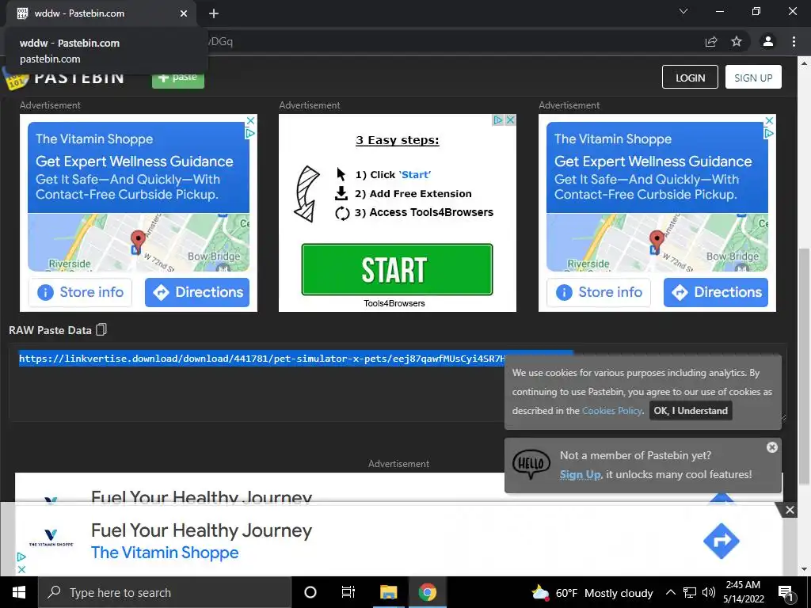Screen dimensions: 811x608
Task: Click the volume speaker tray icon
Action: point(709,592)
